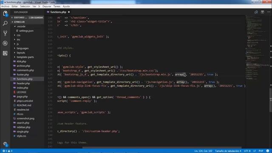Open more actions ellipsis in editor toolbar
Image resolution: width=272 pixels, height=153 pixels.
pos(269,12)
